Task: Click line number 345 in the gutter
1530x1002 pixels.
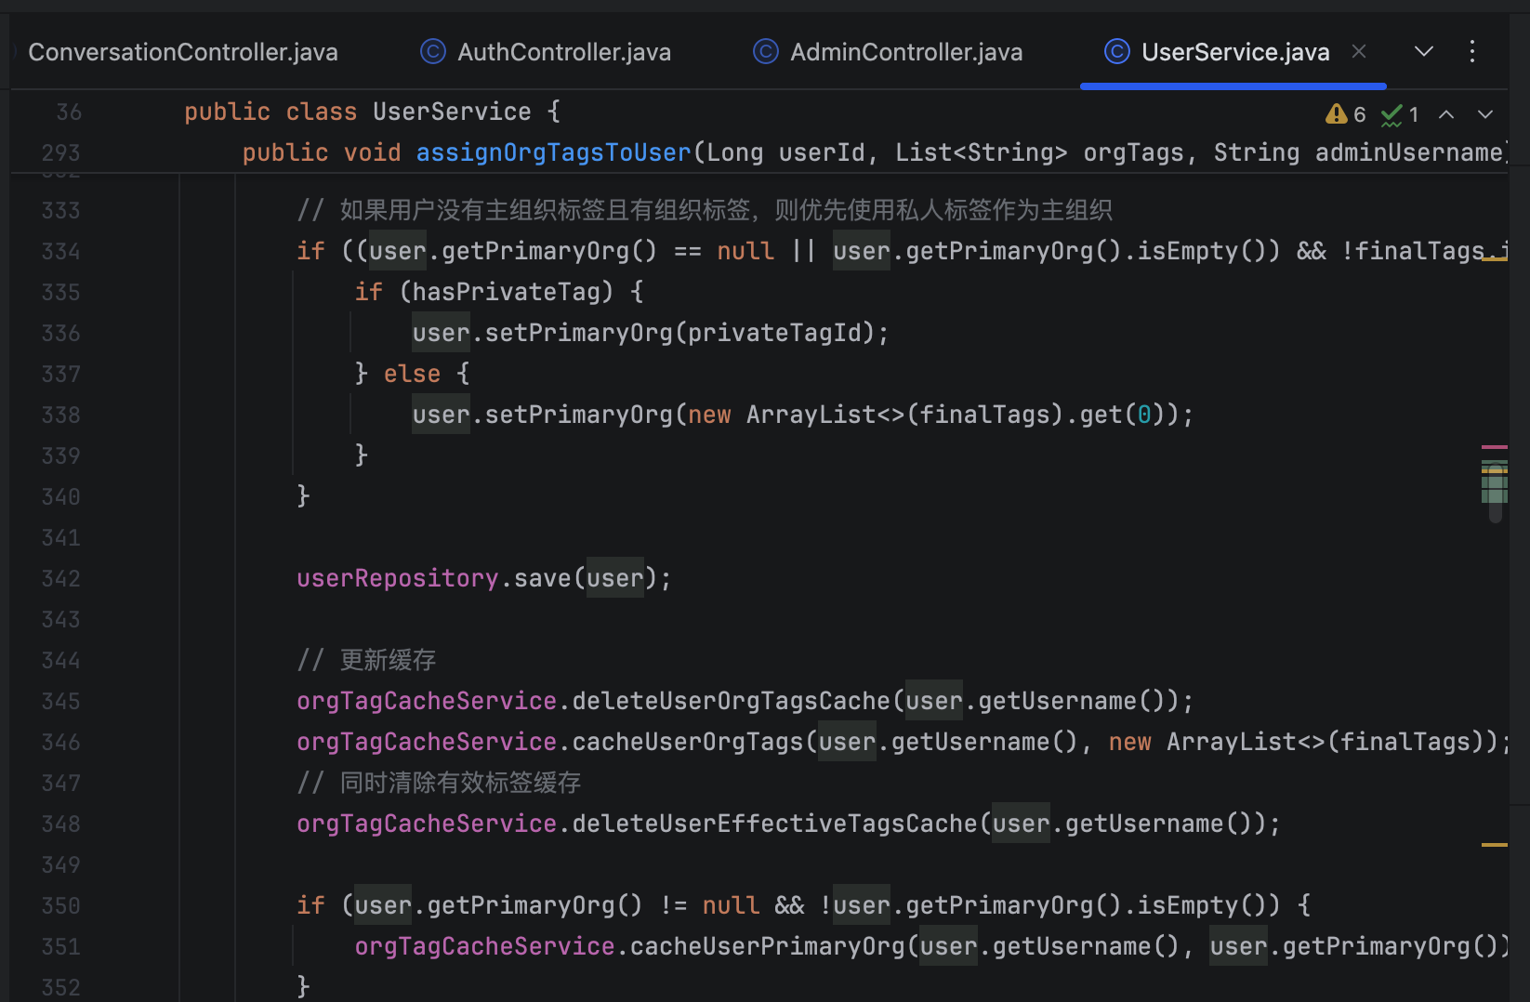Action: (61, 701)
